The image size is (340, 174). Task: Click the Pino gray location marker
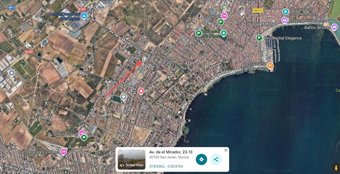12,73
